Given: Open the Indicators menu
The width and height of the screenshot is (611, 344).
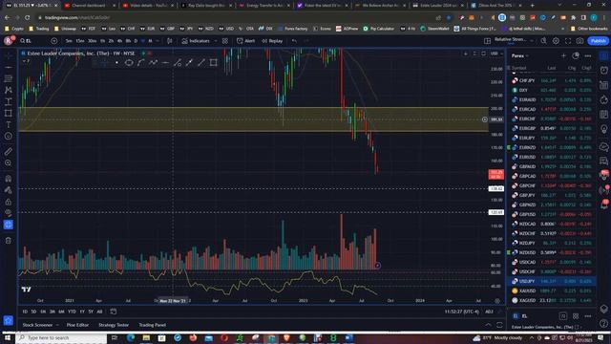Looking at the screenshot, I should point(196,41).
